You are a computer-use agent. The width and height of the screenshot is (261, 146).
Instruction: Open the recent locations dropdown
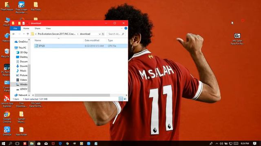tap(24, 34)
